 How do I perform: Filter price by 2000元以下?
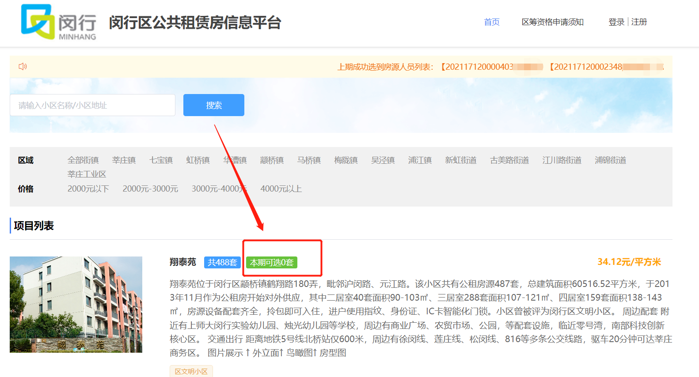(x=88, y=189)
